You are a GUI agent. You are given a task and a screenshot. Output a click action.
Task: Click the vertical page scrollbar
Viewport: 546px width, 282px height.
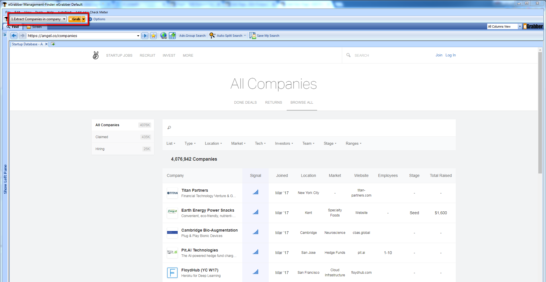click(540, 113)
